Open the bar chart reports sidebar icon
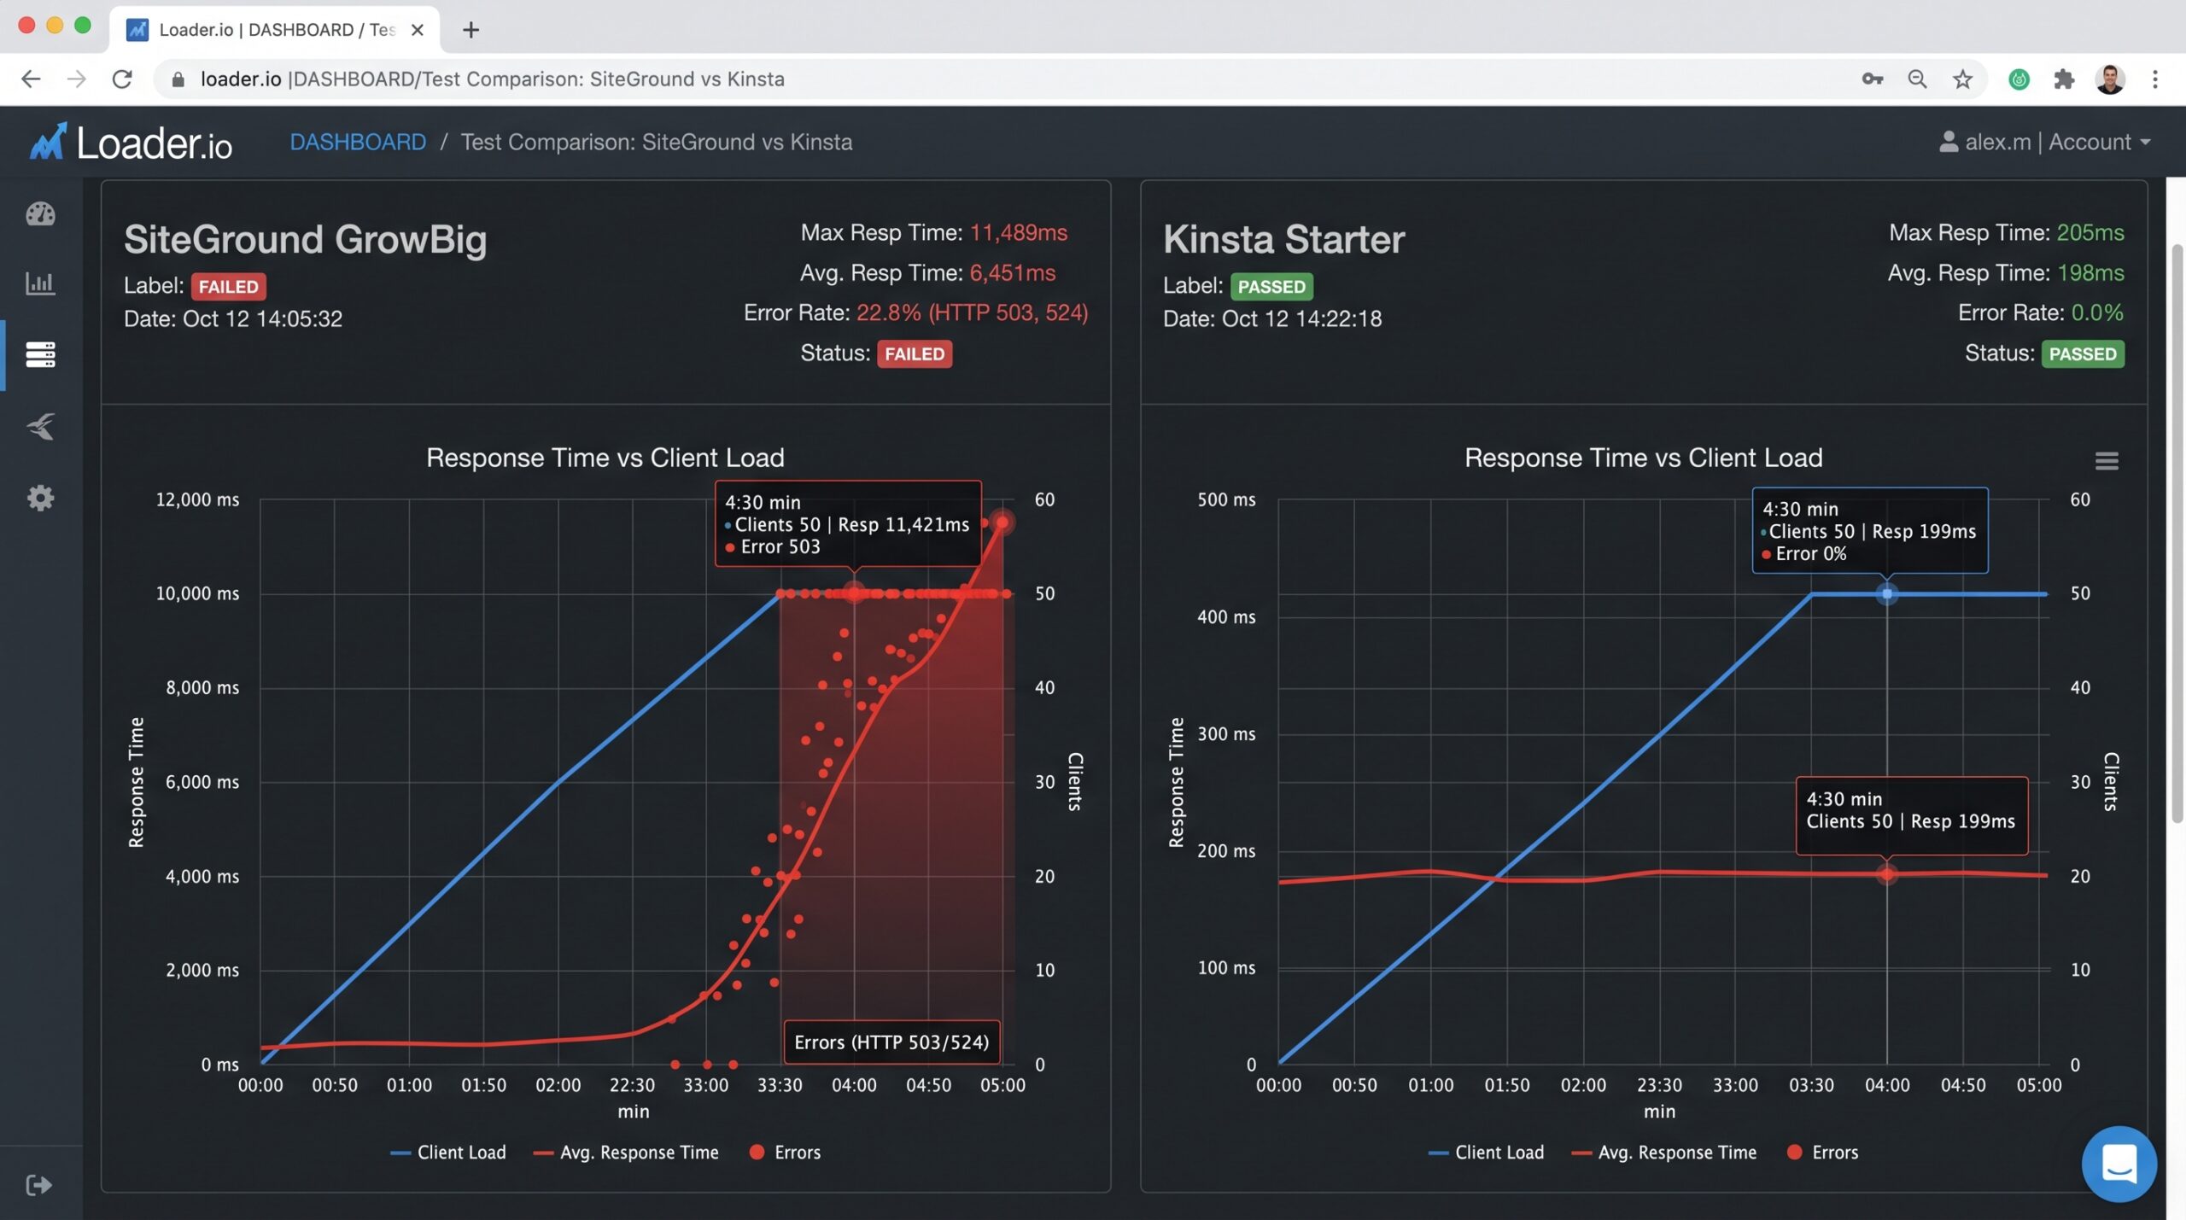 pyautogui.click(x=40, y=283)
